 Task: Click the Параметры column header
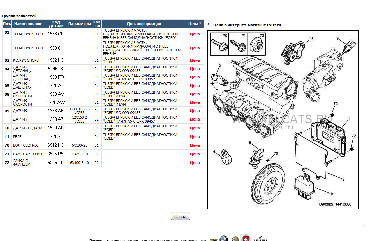click(79, 24)
